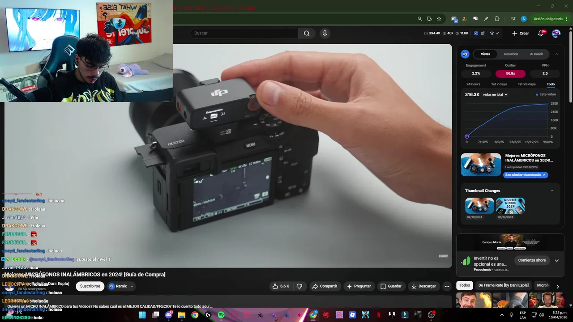The image size is (573, 322).
Task: Click the See similar thumbnails button
Action: coord(526,175)
